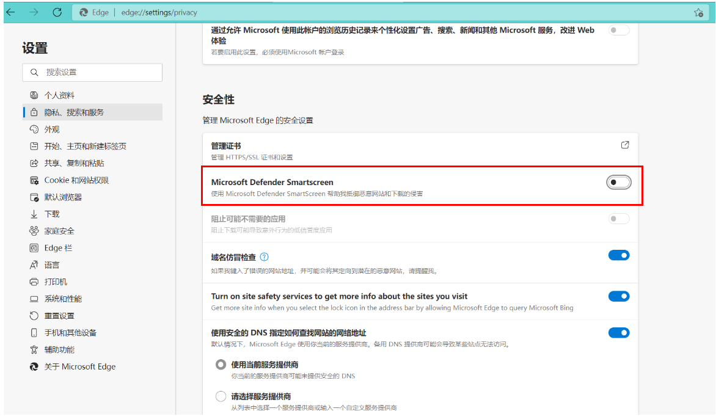Reload the settings page

pyautogui.click(x=57, y=12)
